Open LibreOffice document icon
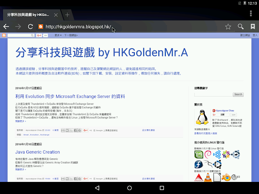This screenshot has height=194, width=259. point(217,177)
